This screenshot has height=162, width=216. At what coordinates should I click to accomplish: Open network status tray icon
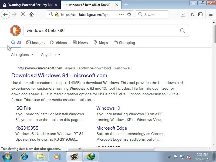[x=182, y=157]
